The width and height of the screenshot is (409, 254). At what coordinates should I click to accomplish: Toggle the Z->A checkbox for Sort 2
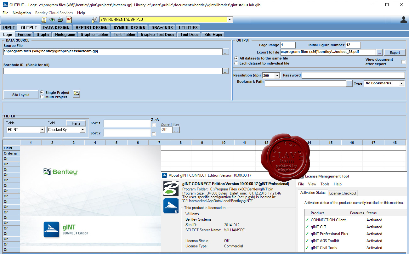coord(154,134)
